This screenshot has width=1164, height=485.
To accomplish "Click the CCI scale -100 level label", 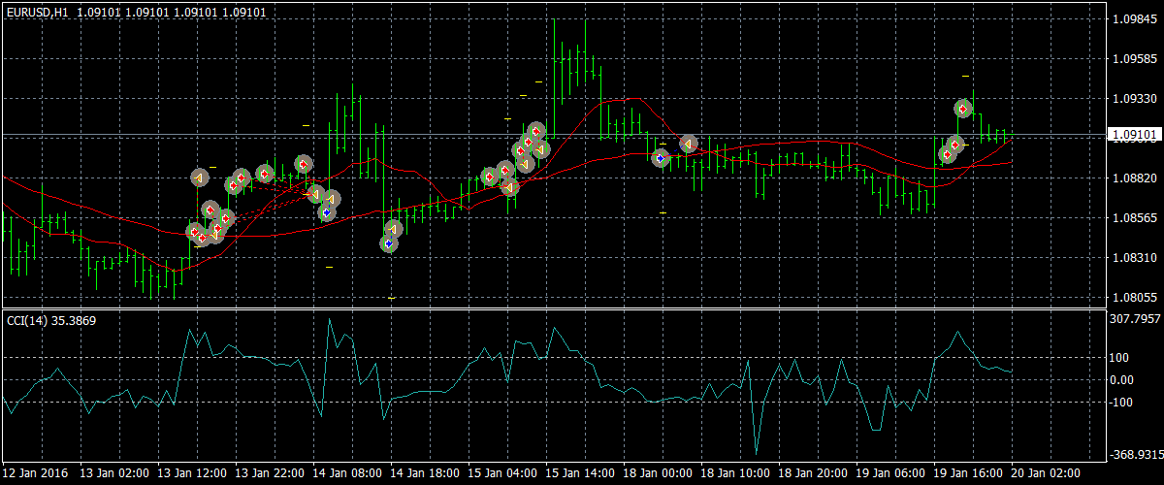I will (x=1123, y=402).
